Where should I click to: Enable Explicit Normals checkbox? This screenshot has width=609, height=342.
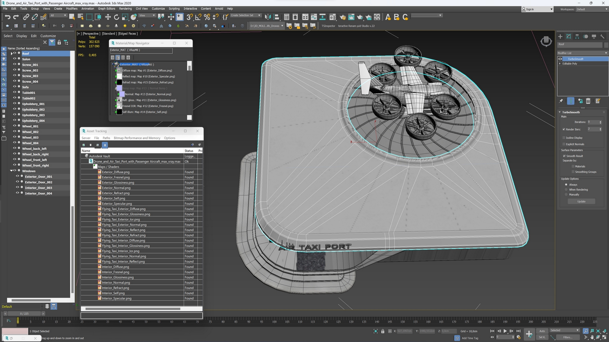tap(564, 144)
